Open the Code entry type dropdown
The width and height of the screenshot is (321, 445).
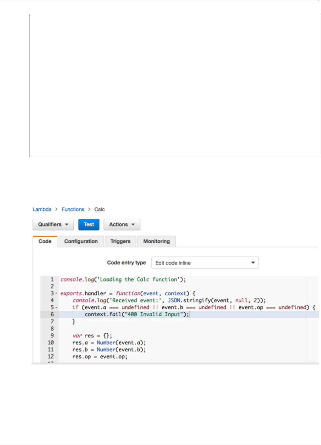click(x=205, y=263)
